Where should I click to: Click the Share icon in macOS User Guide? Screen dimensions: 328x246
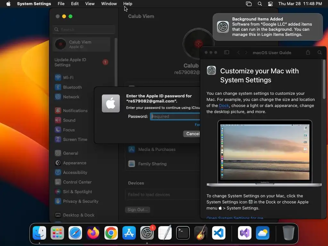point(308,52)
